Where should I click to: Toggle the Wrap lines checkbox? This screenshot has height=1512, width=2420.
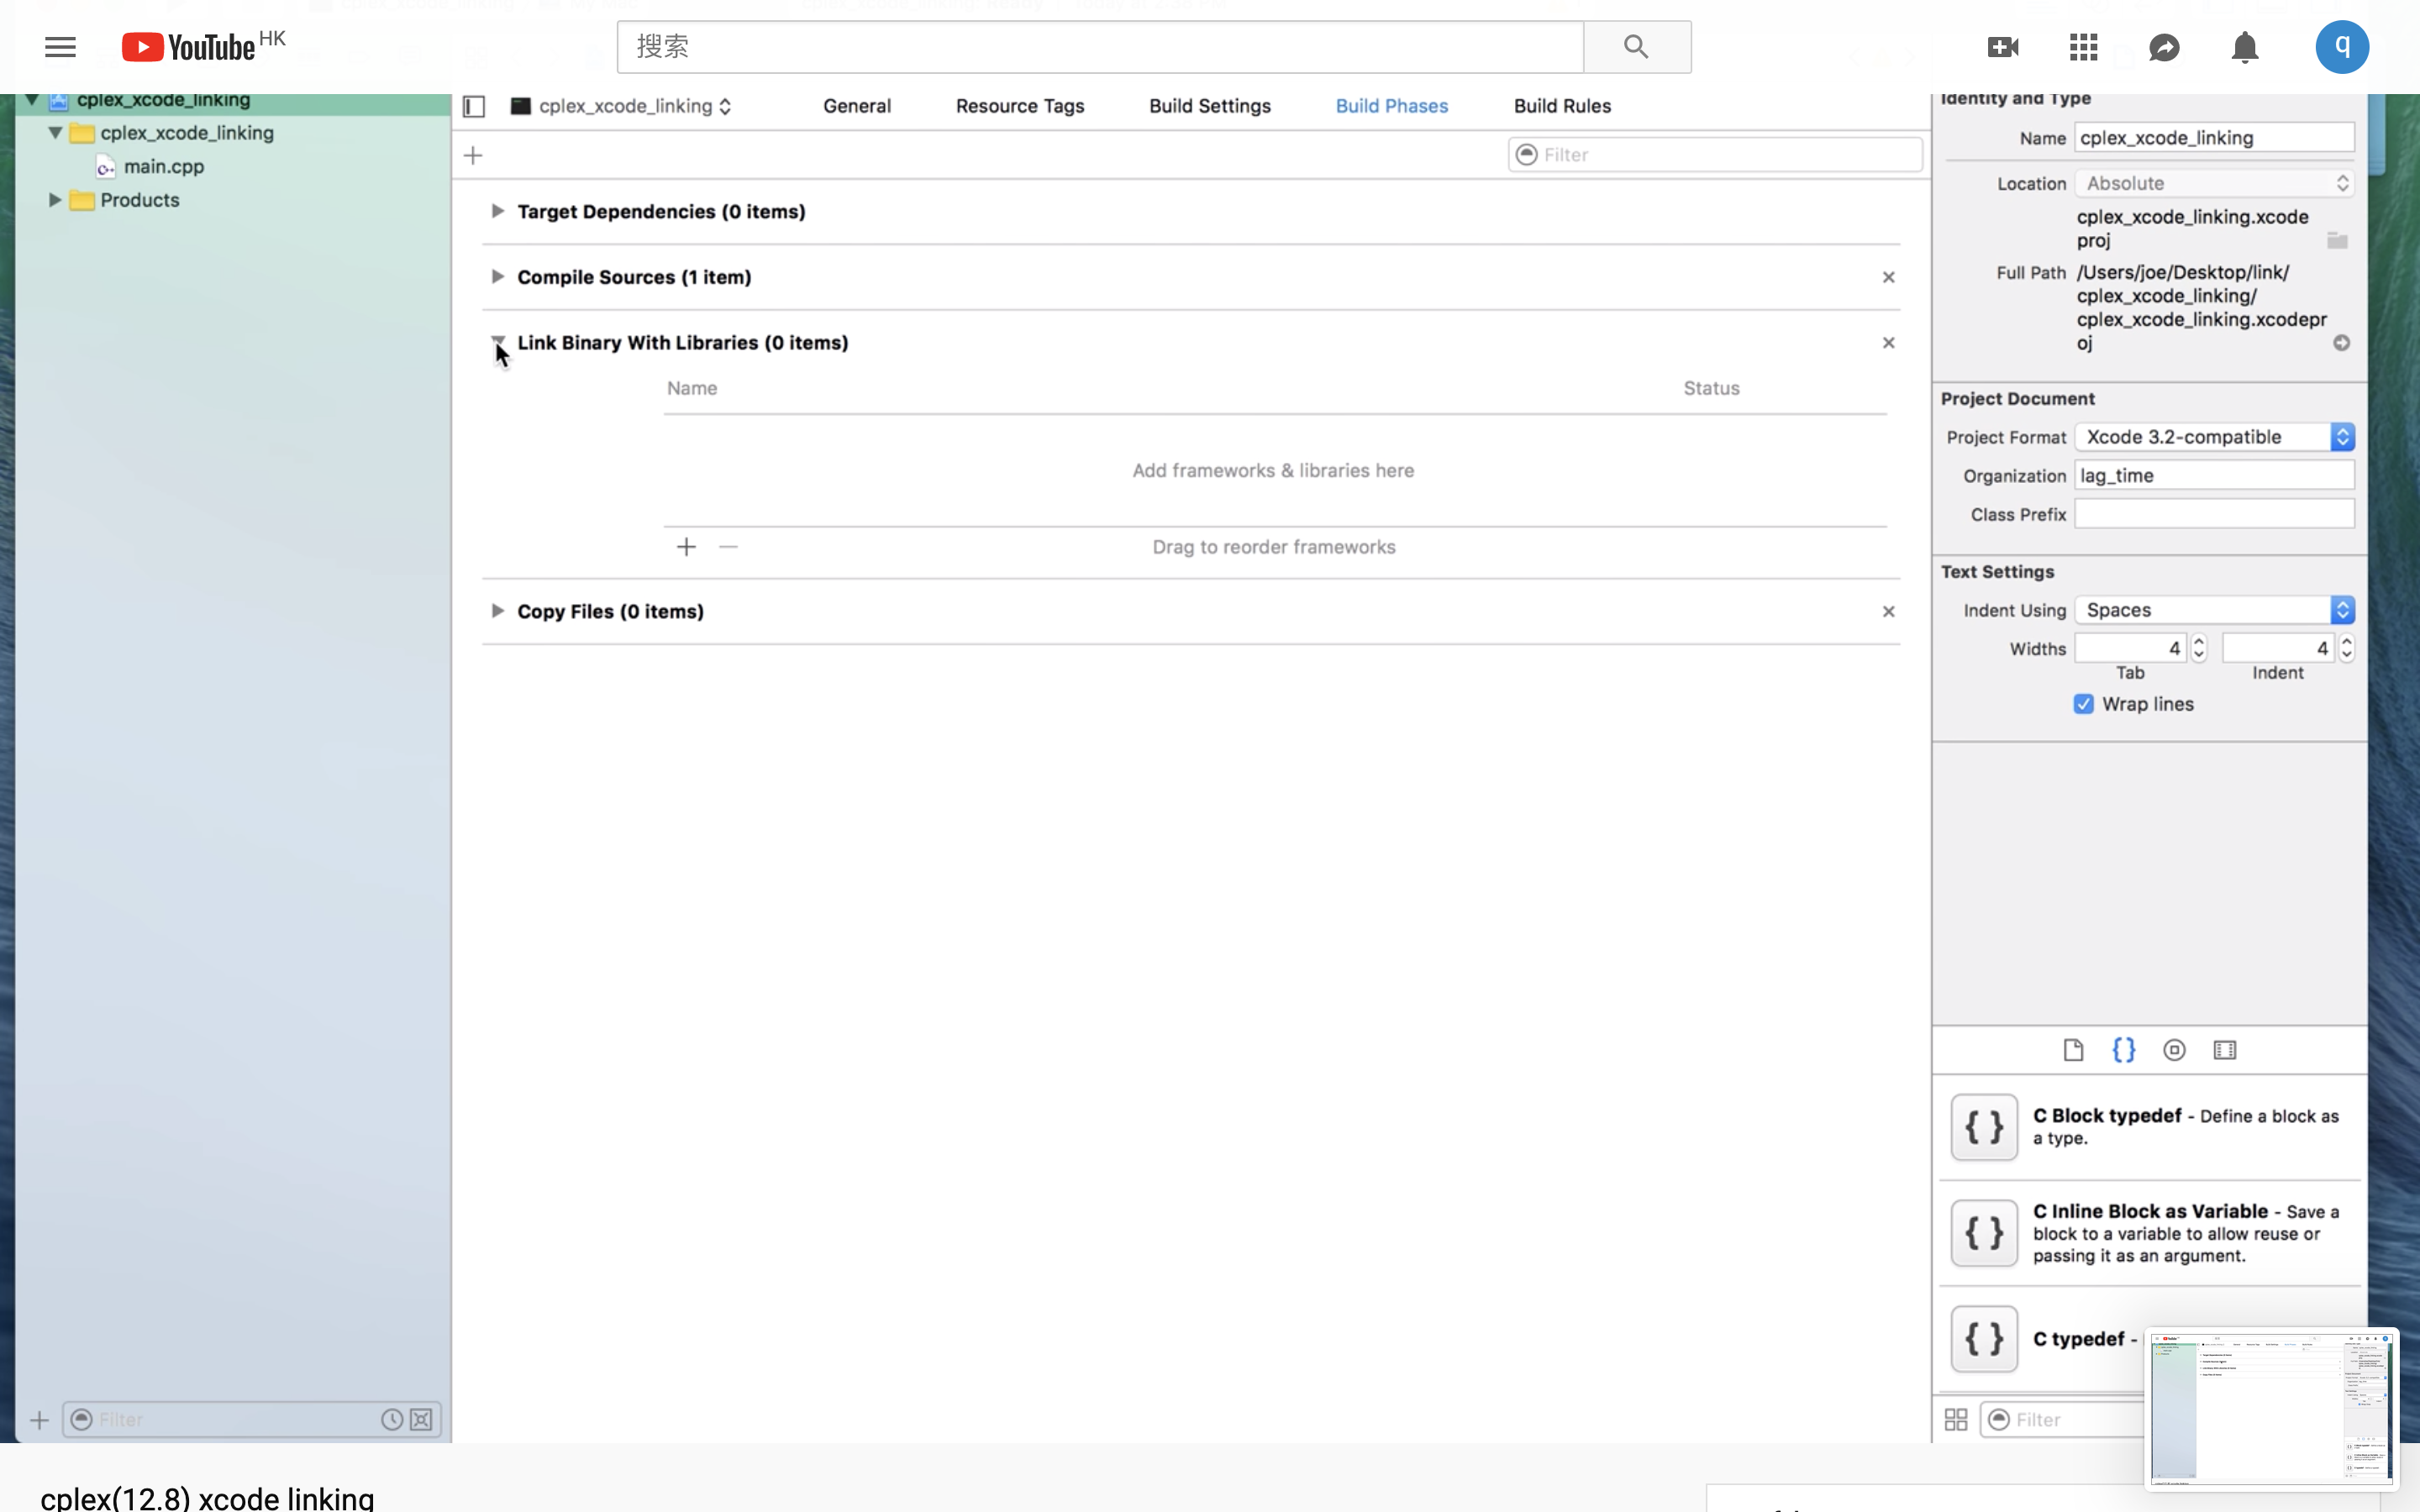(x=2083, y=704)
